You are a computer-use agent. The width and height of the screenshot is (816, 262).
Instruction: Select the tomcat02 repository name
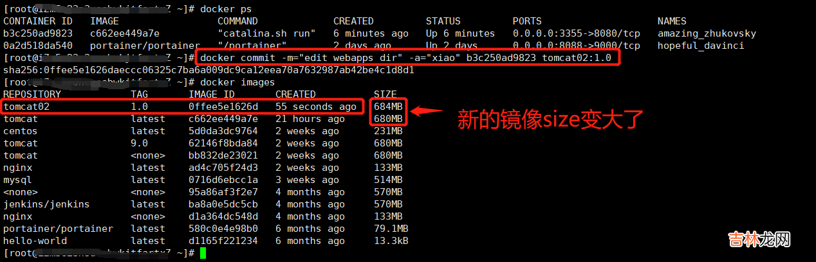click(x=27, y=107)
